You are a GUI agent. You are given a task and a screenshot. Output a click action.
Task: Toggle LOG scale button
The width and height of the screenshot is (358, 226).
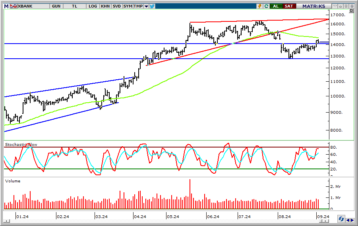tap(93, 6)
